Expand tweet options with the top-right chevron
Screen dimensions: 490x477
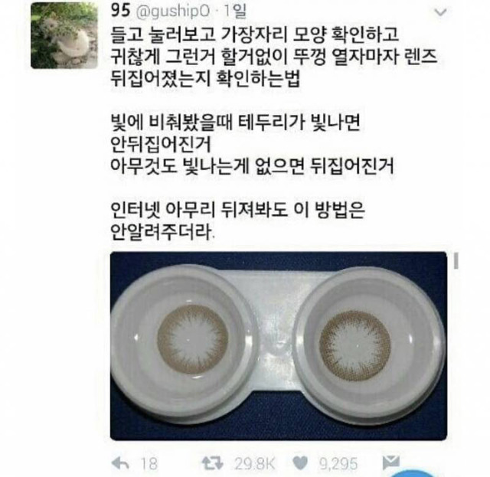click(441, 12)
